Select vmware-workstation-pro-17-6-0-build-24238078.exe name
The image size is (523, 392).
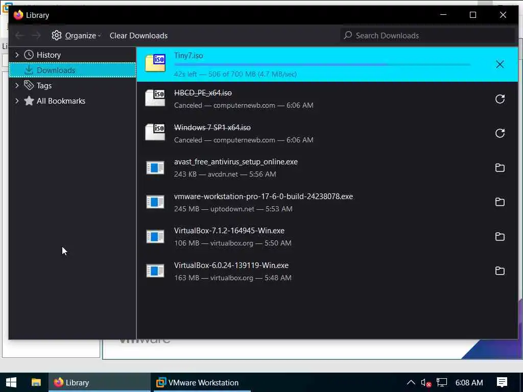pyautogui.click(x=264, y=197)
